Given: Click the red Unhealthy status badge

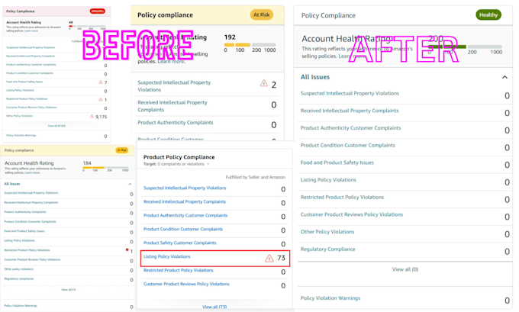Looking at the screenshot, I should pyautogui.click(x=98, y=11).
